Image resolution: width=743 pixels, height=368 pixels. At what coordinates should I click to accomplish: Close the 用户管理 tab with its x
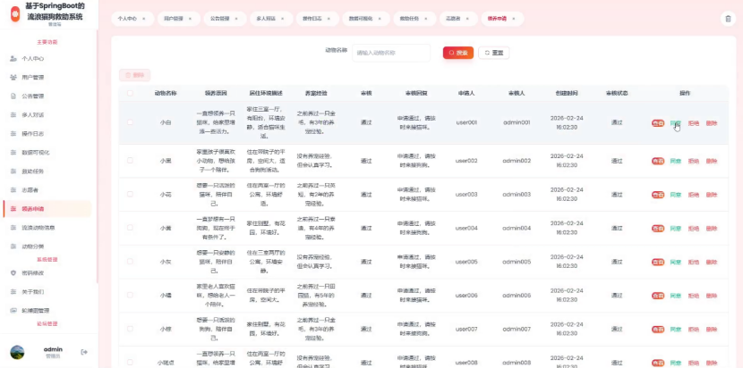click(x=190, y=19)
